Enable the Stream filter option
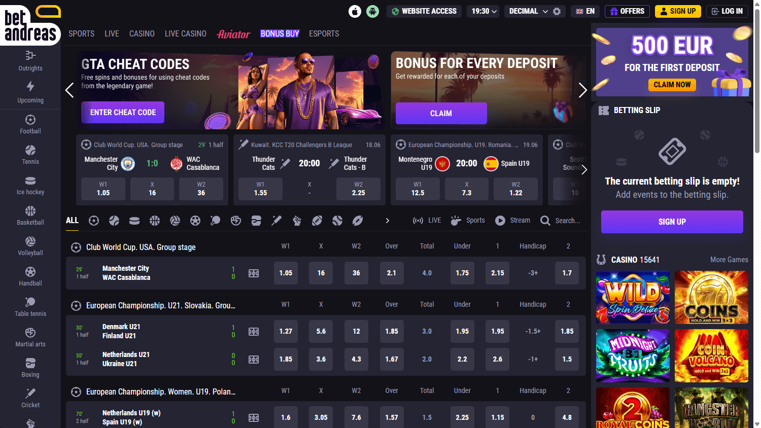Viewport: 761px width, 428px height. 512,220
